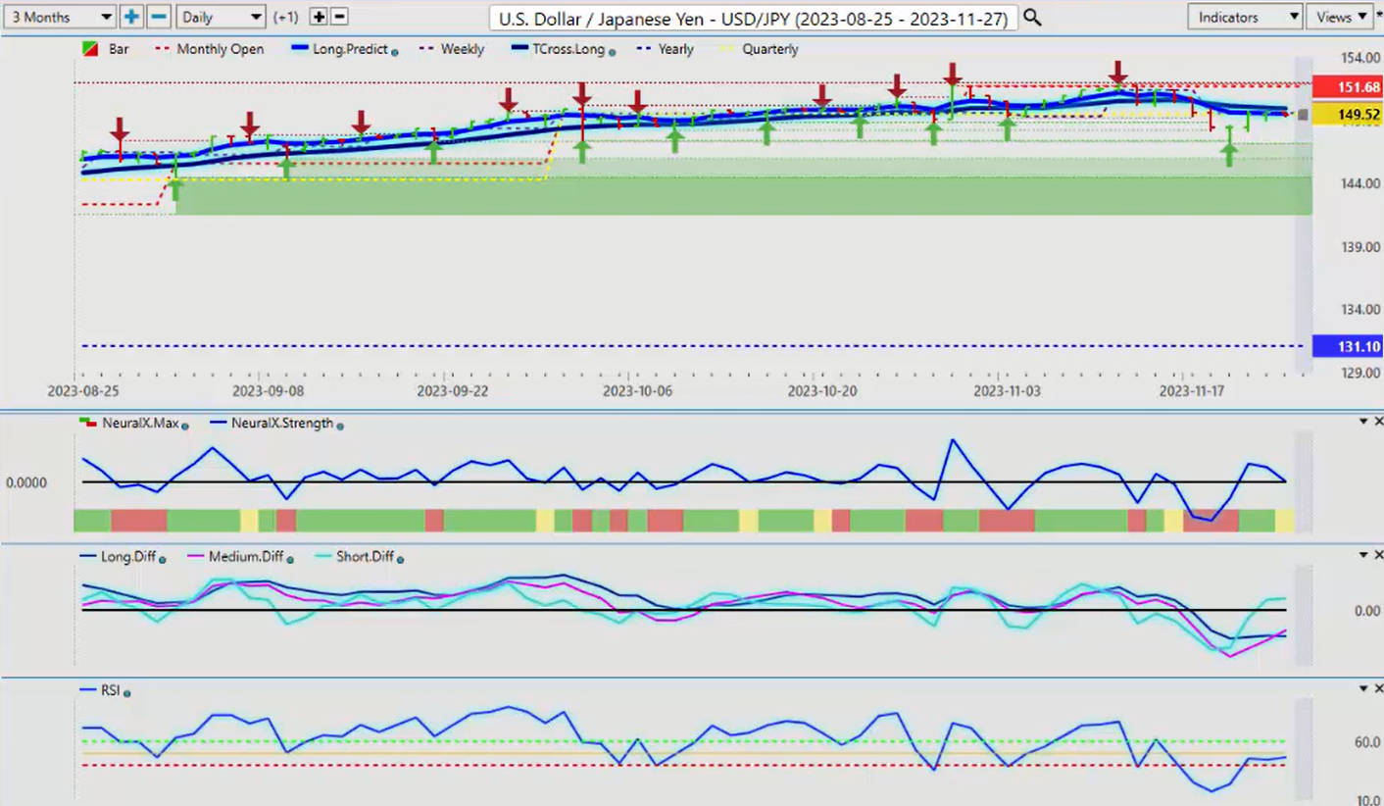Open settings dot next to Long.Diff
1384x806 pixels.
pyautogui.click(x=162, y=559)
